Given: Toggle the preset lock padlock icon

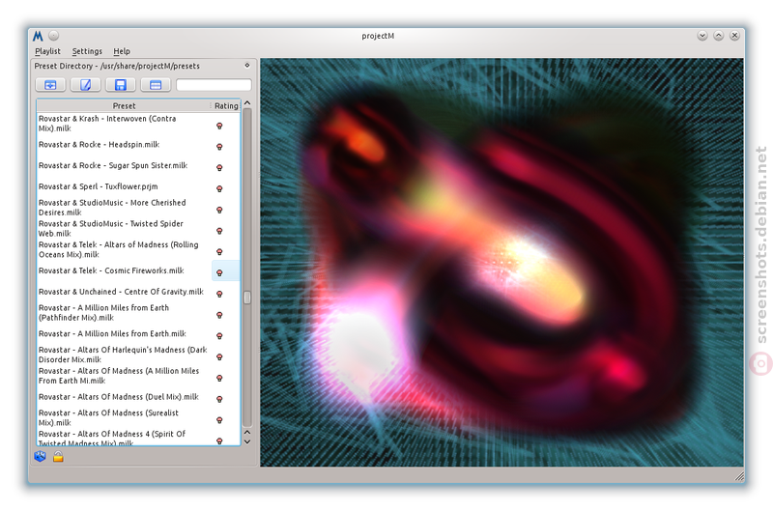Looking at the screenshot, I should pyautogui.click(x=58, y=457).
